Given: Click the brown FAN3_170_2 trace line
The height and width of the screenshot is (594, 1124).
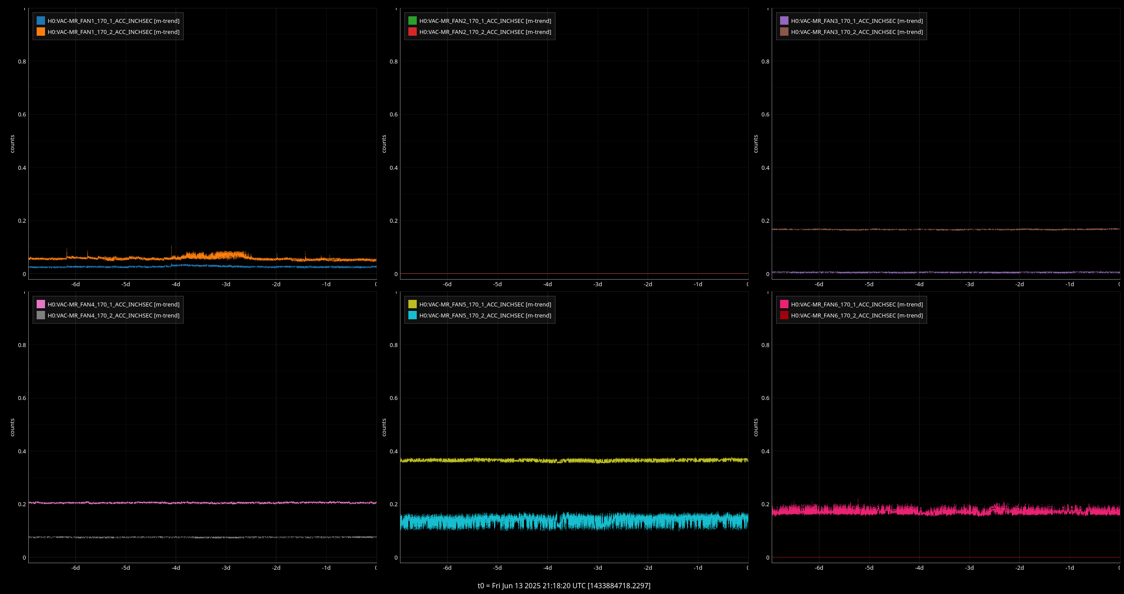Looking at the screenshot, I should point(946,229).
